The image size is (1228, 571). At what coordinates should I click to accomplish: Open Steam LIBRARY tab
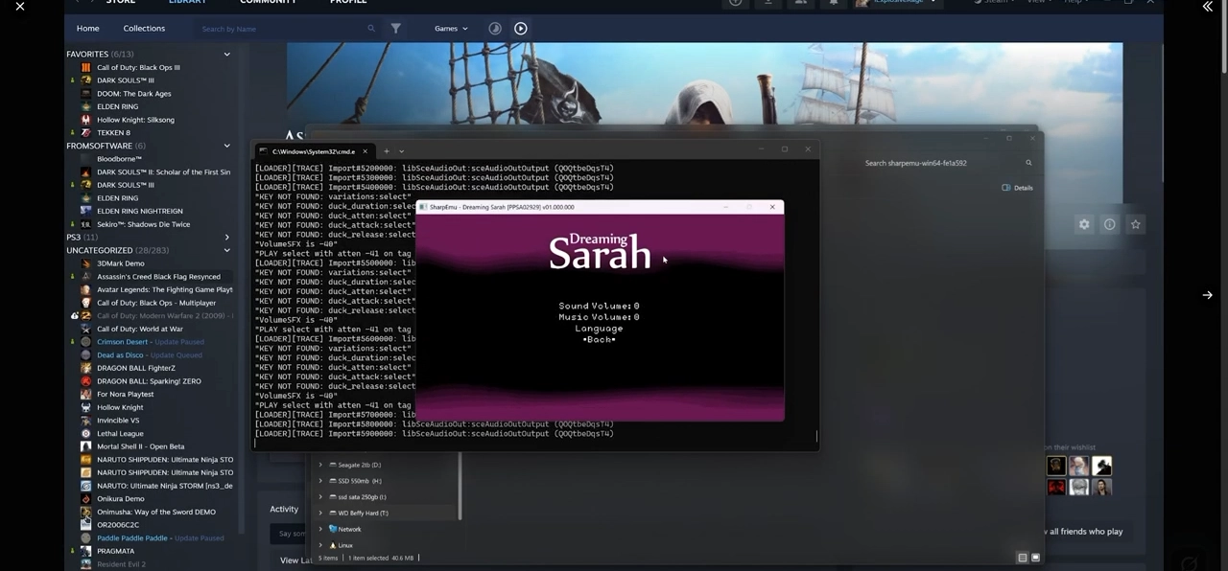coord(187,2)
